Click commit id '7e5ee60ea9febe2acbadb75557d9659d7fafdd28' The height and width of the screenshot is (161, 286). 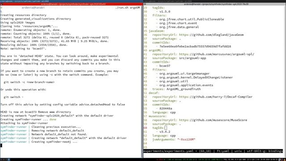coord(195,47)
